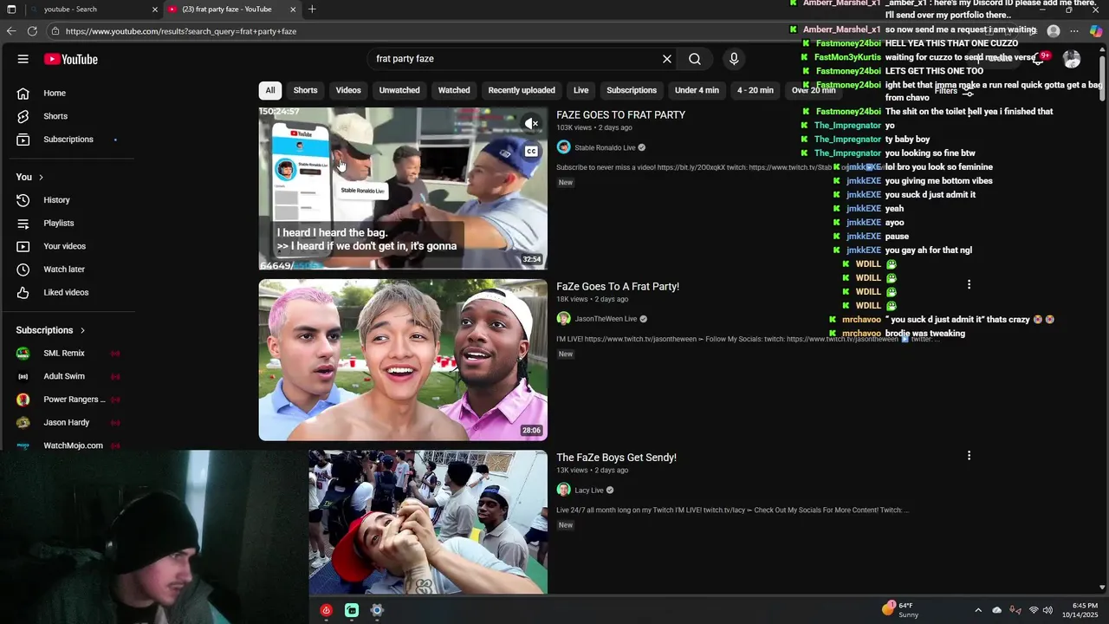The height and width of the screenshot is (624, 1109).
Task: Click the green Kick taskbar icon
Action: pyautogui.click(x=352, y=610)
